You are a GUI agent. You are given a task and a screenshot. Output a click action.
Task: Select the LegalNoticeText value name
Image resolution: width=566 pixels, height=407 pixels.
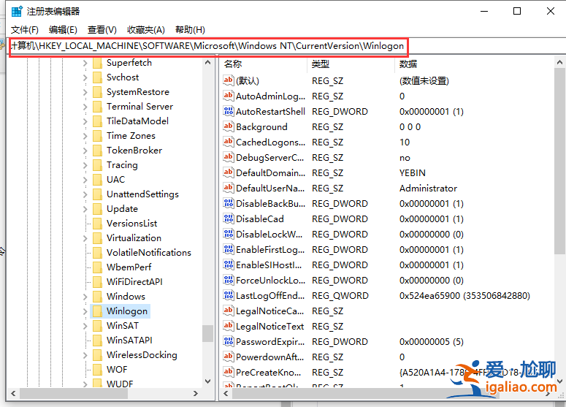270,327
